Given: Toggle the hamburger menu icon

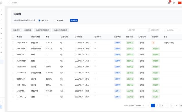Looking at the screenshot, I should pyautogui.click(x=1, y=3).
